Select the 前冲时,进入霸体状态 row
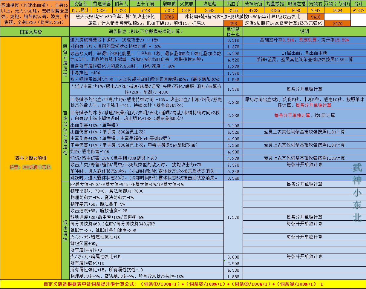 tap(146, 171)
